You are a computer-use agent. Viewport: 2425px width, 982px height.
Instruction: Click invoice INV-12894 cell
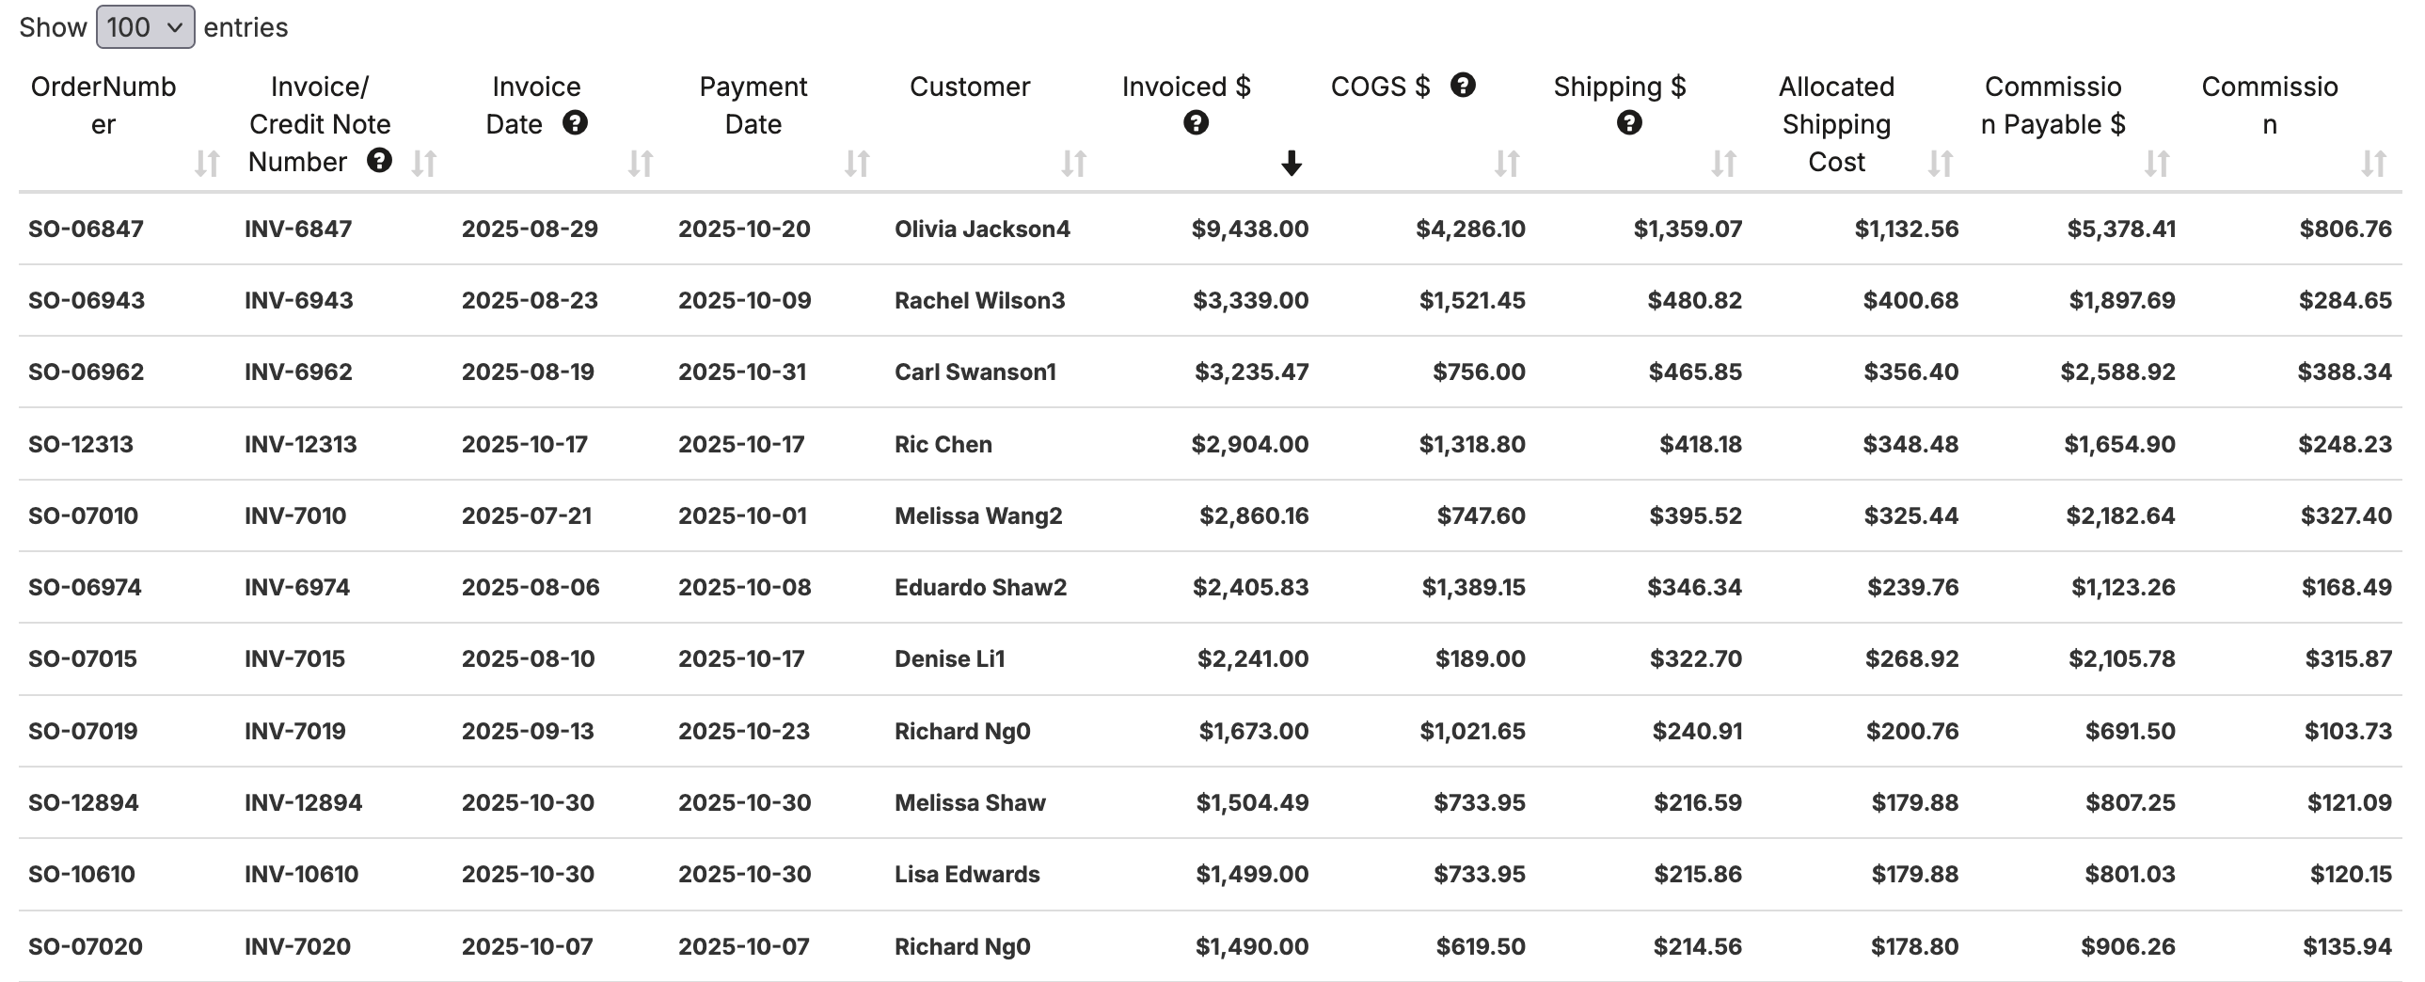(x=303, y=803)
